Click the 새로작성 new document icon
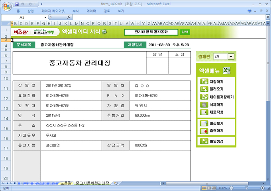 coord(204,112)
